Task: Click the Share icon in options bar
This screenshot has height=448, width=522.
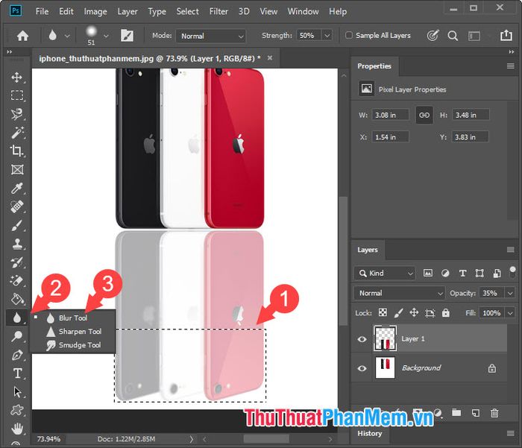Action: pos(506,35)
